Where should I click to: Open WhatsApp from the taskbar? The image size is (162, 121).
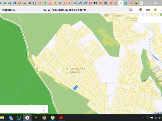pyautogui.click(x=19, y=118)
